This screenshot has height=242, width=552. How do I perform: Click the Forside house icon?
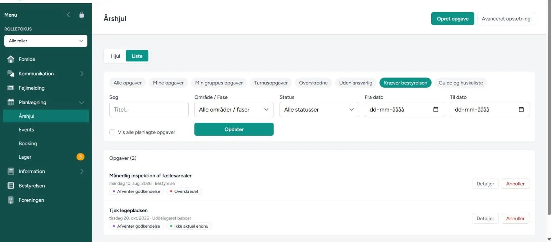[11, 59]
